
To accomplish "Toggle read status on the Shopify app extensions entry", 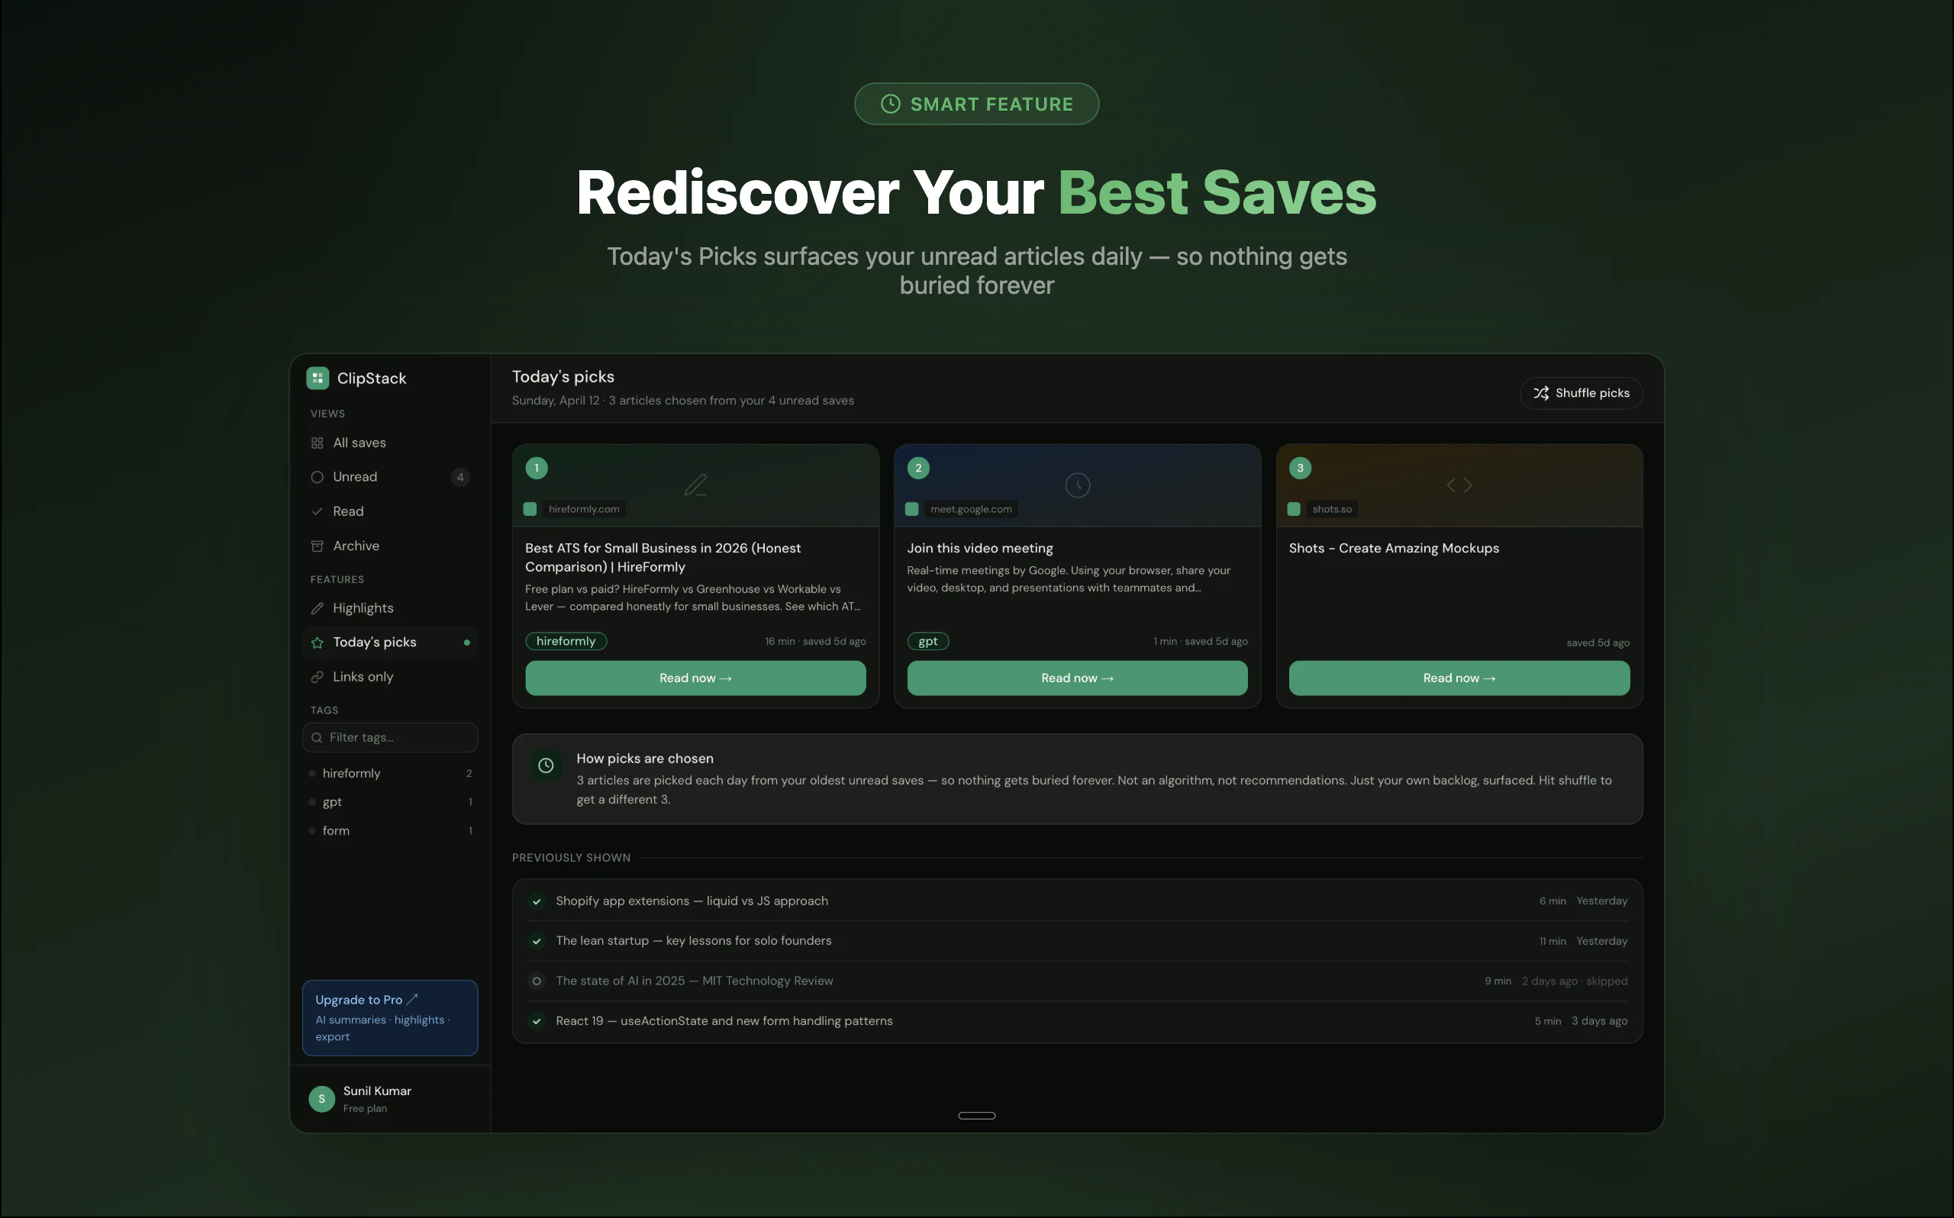I will point(537,901).
